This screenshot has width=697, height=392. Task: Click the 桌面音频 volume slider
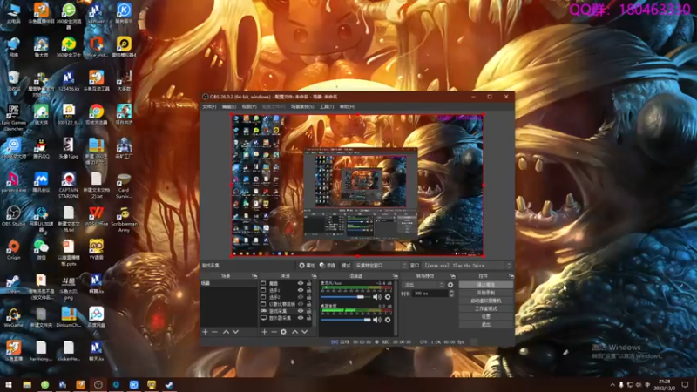(x=345, y=320)
